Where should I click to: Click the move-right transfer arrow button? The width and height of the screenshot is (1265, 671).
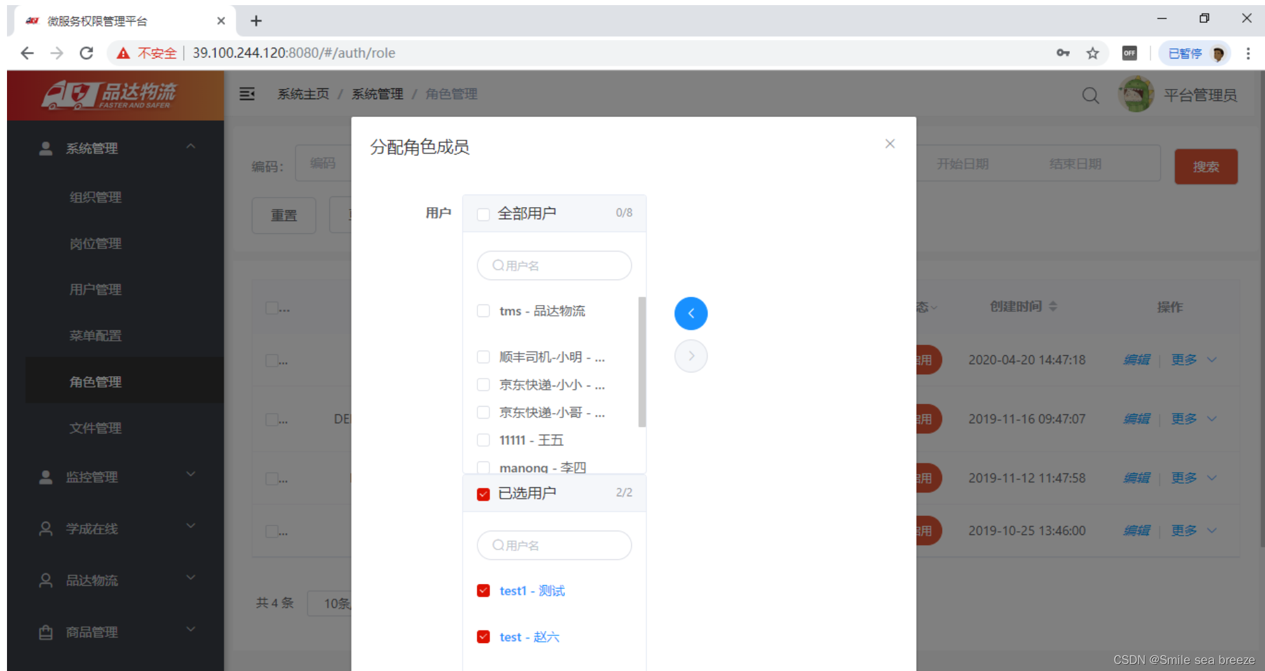click(691, 356)
